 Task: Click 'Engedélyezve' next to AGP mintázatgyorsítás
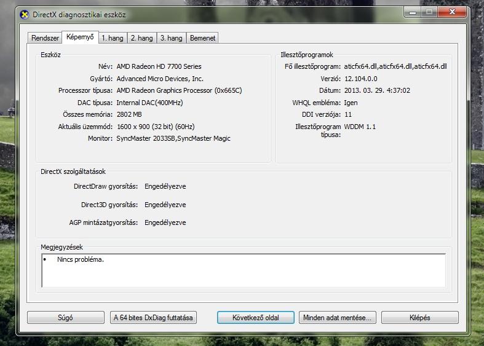point(165,222)
